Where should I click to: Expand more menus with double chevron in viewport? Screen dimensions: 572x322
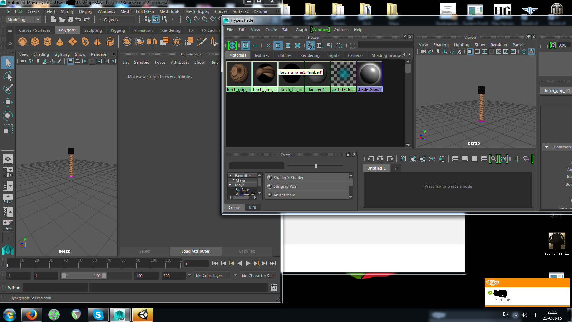tap(114, 54)
